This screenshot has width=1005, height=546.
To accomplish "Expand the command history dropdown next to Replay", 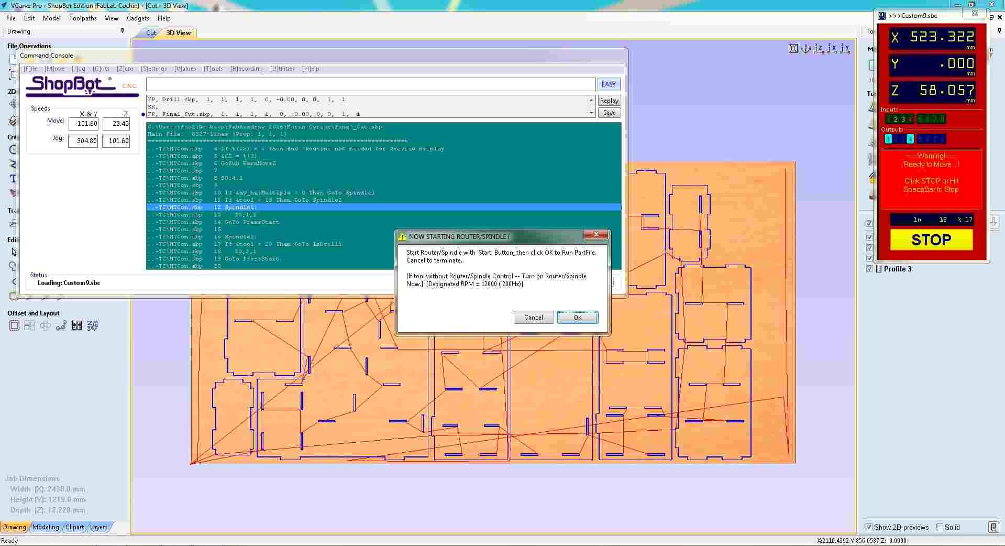I will (x=592, y=113).
